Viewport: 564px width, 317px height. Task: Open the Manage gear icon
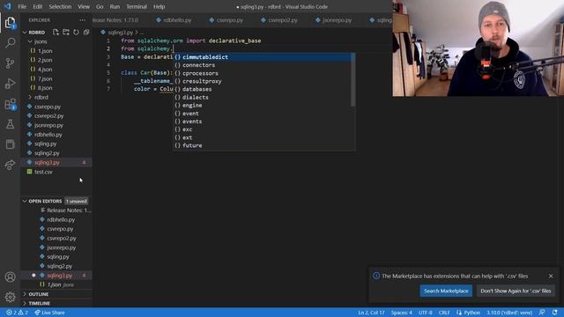coord(10,297)
